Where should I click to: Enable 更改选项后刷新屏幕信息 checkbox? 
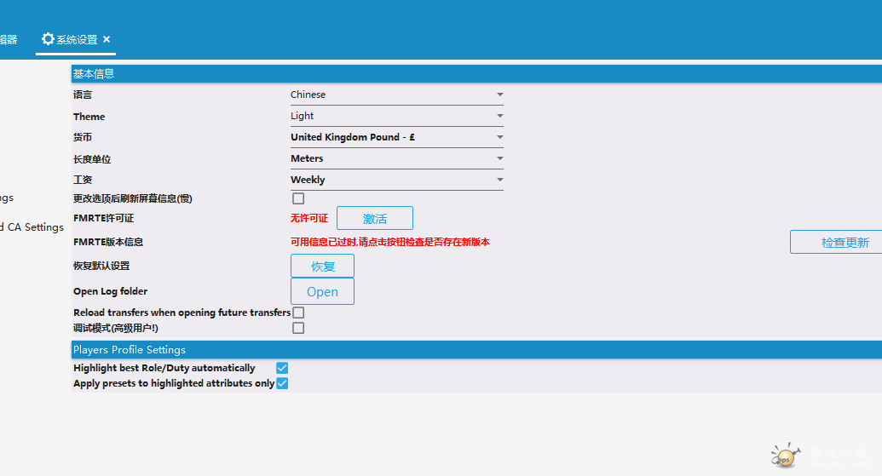click(298, 198)
